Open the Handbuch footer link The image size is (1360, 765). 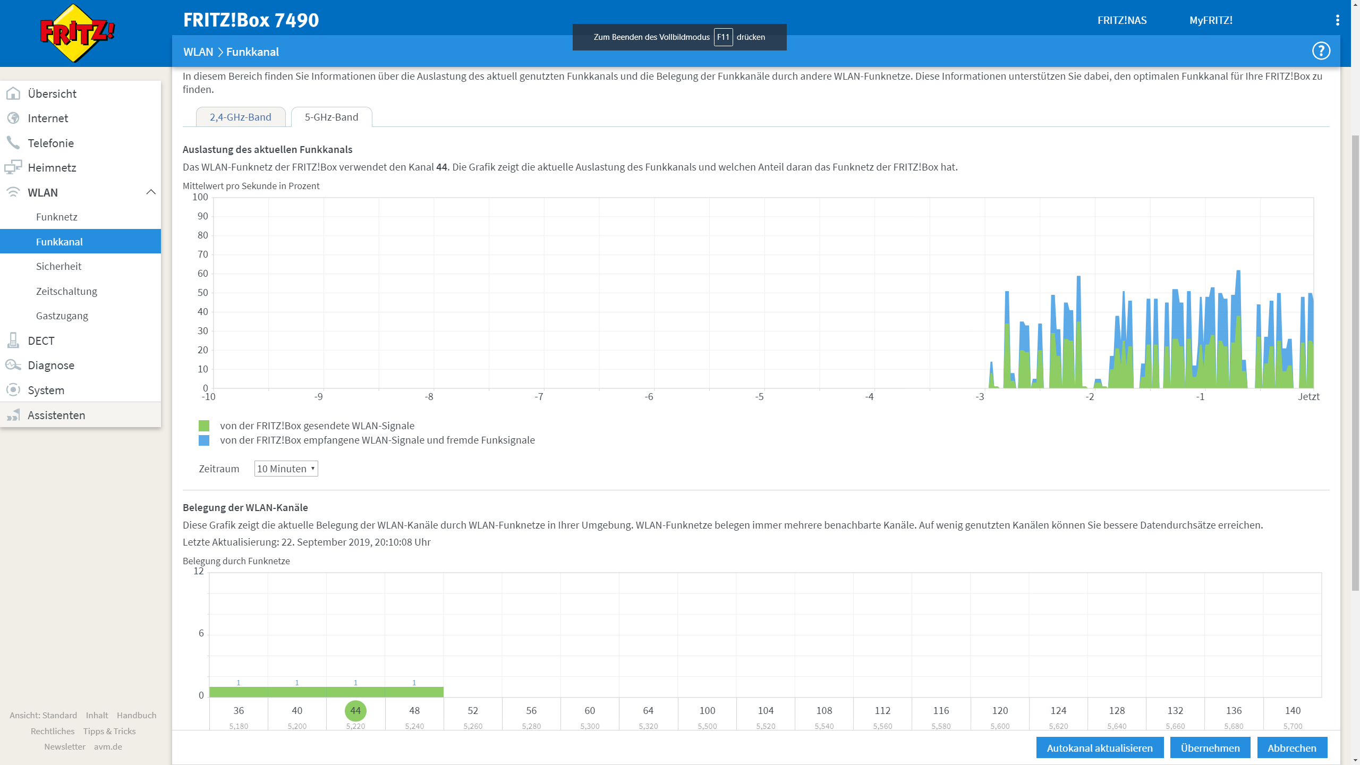point(137,715)
